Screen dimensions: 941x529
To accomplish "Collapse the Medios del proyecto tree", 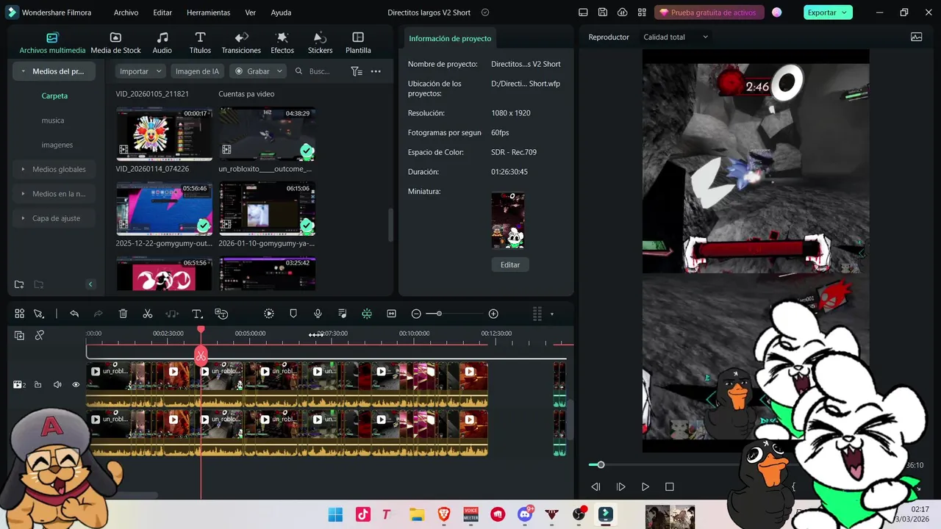I will point(24,71).
